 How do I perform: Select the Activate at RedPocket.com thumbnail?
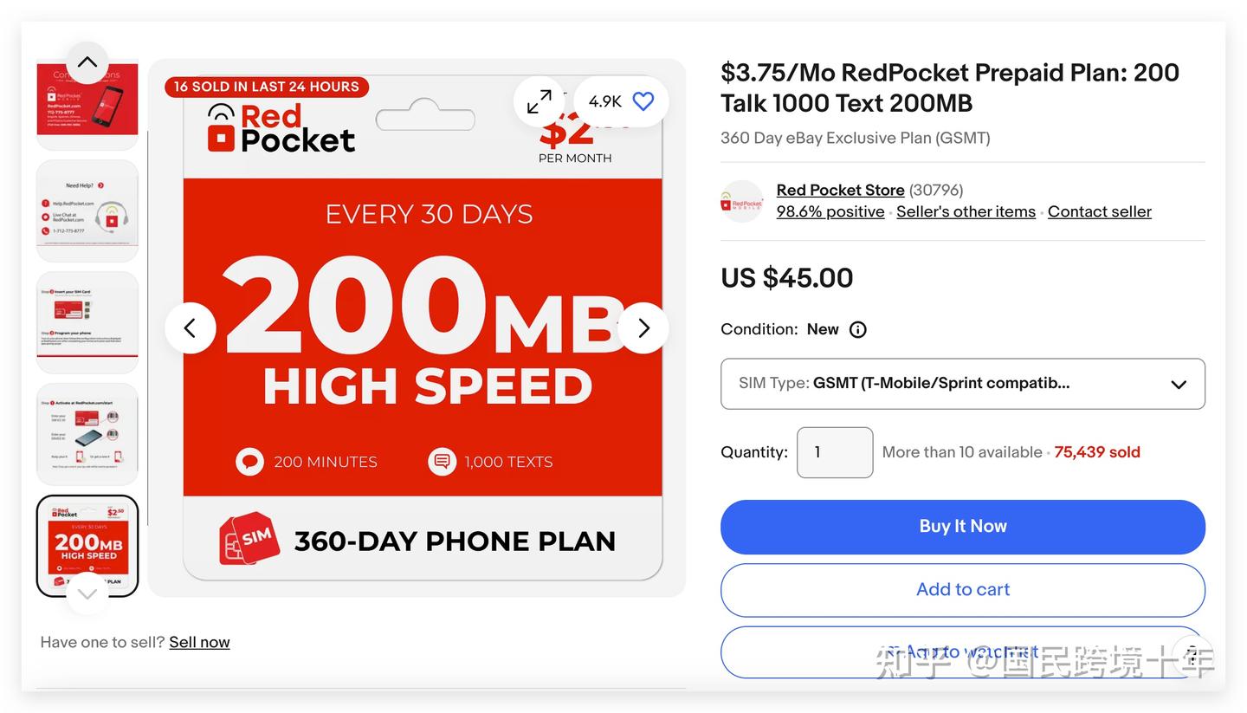coord(87,434)
